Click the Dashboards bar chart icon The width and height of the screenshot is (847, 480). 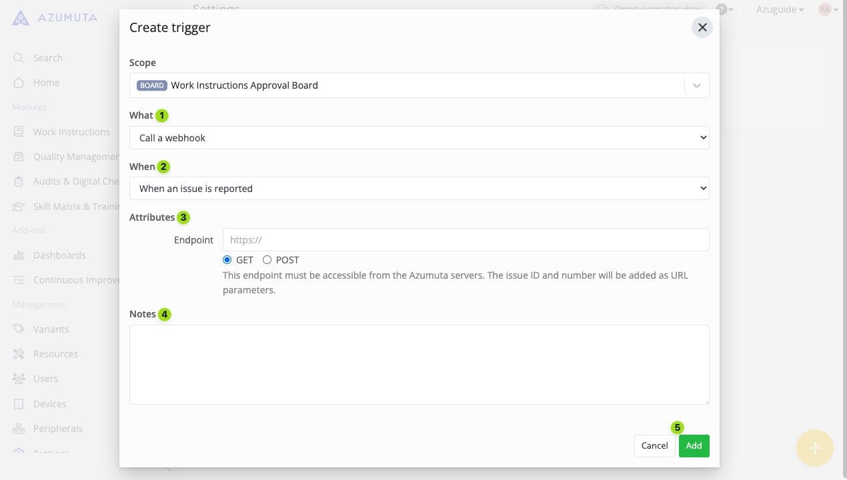(19, 255)
